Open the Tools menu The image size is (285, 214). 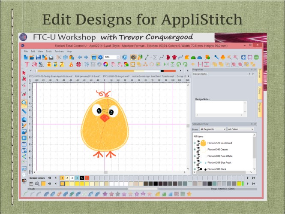47,51
